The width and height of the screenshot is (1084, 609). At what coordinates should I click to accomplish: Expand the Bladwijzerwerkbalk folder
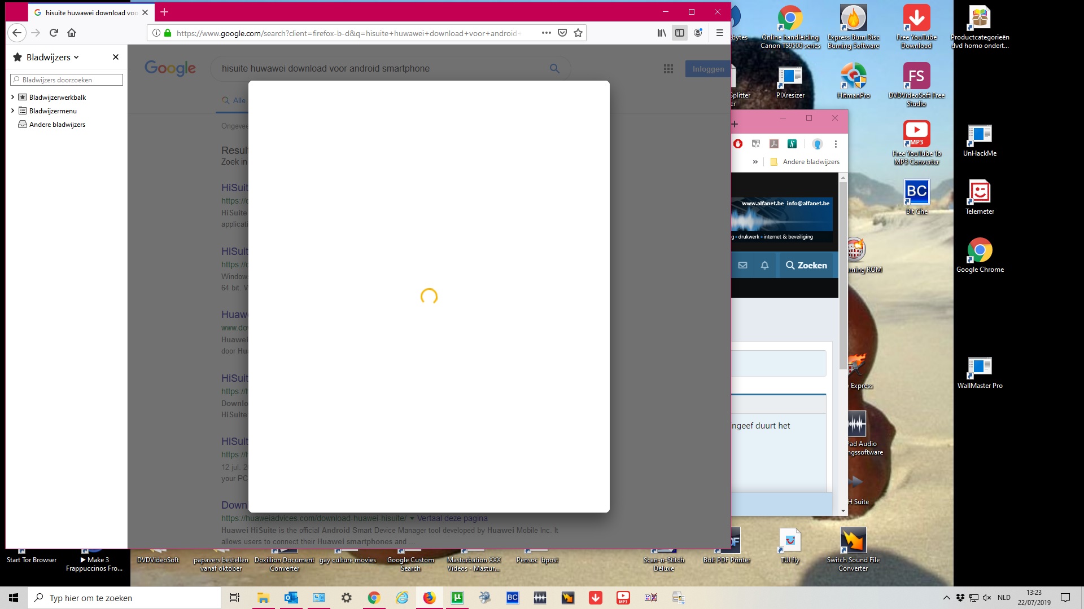tap(12, 97)
